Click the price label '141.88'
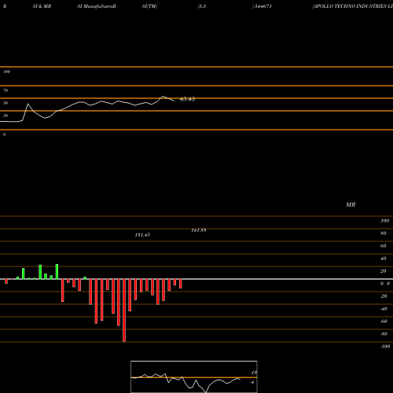 tap(199, 230)
